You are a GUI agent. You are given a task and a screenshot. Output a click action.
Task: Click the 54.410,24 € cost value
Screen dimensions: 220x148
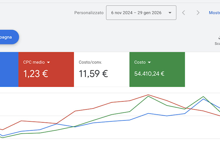tap(149, 74)
